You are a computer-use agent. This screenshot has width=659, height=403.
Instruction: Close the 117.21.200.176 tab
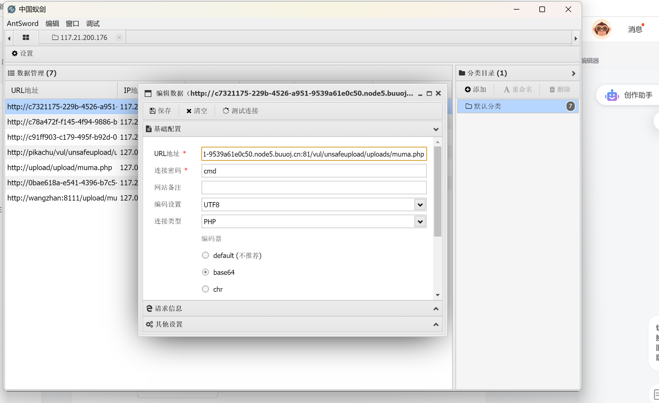tap(119, 37)
